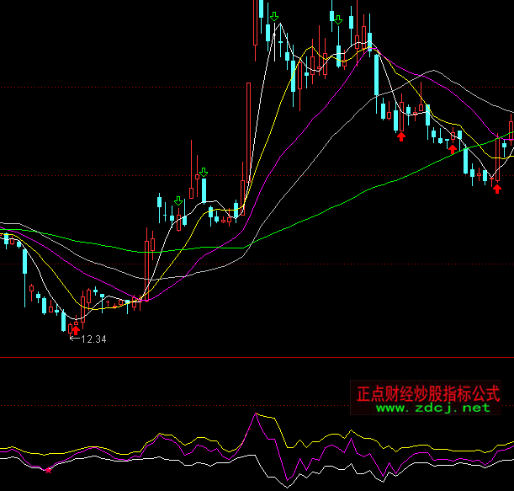Click the leftmost green sell arrow on chart
The height and width of the screenshot is (491, 514).
[x=178, y=200]
